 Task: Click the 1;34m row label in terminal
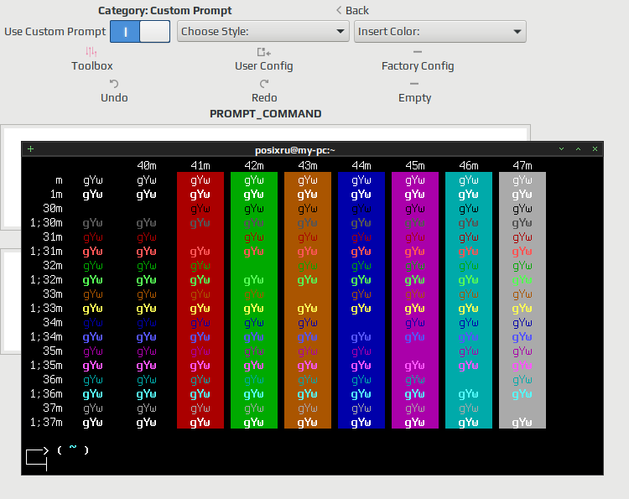pos(46,337)
